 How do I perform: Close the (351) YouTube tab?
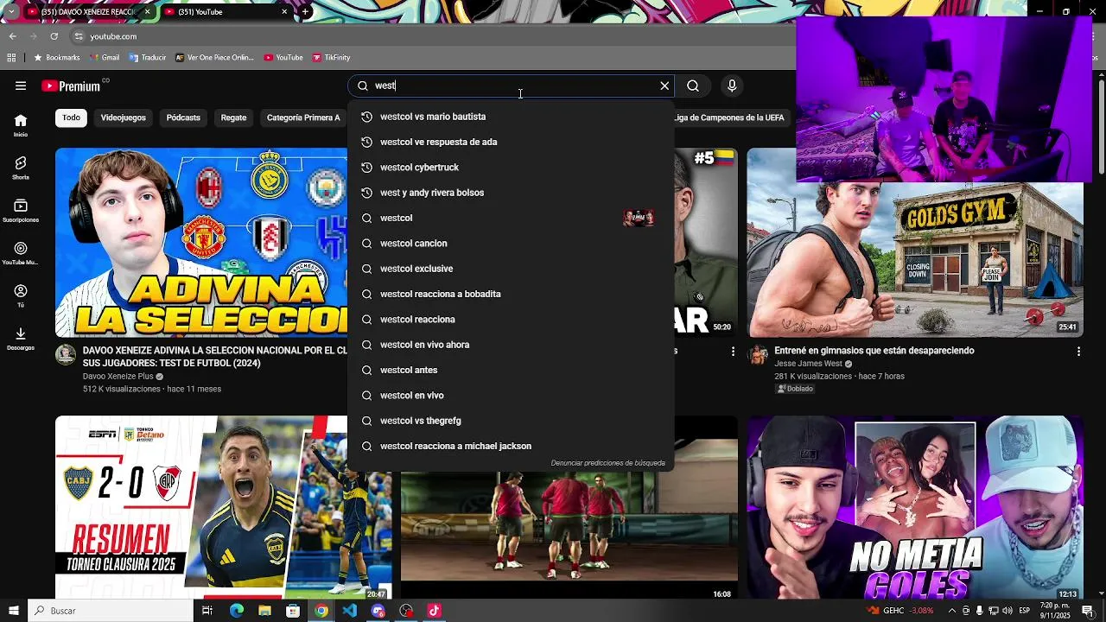284,12
